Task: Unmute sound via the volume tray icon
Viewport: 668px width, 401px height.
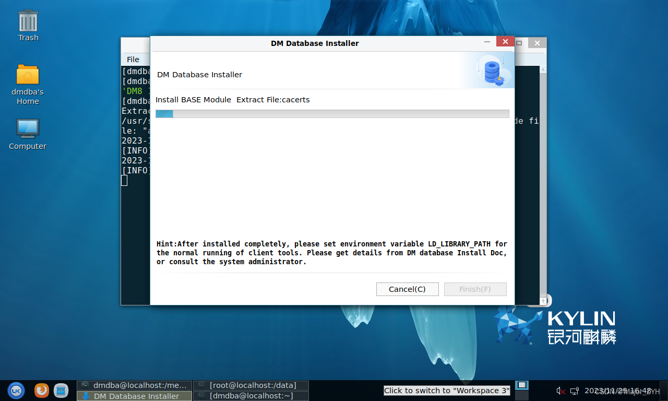Action: point(560,391)
